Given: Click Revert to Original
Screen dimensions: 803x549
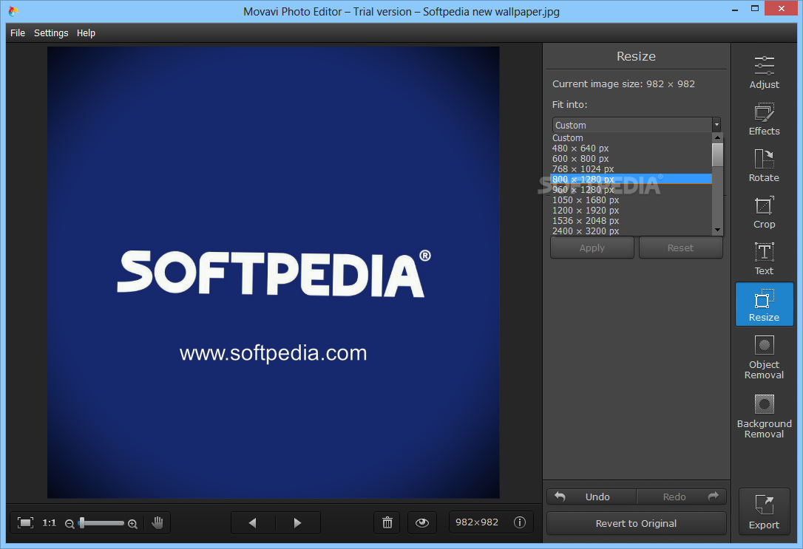Looking at the screenshot, I should tap(636, 523).
